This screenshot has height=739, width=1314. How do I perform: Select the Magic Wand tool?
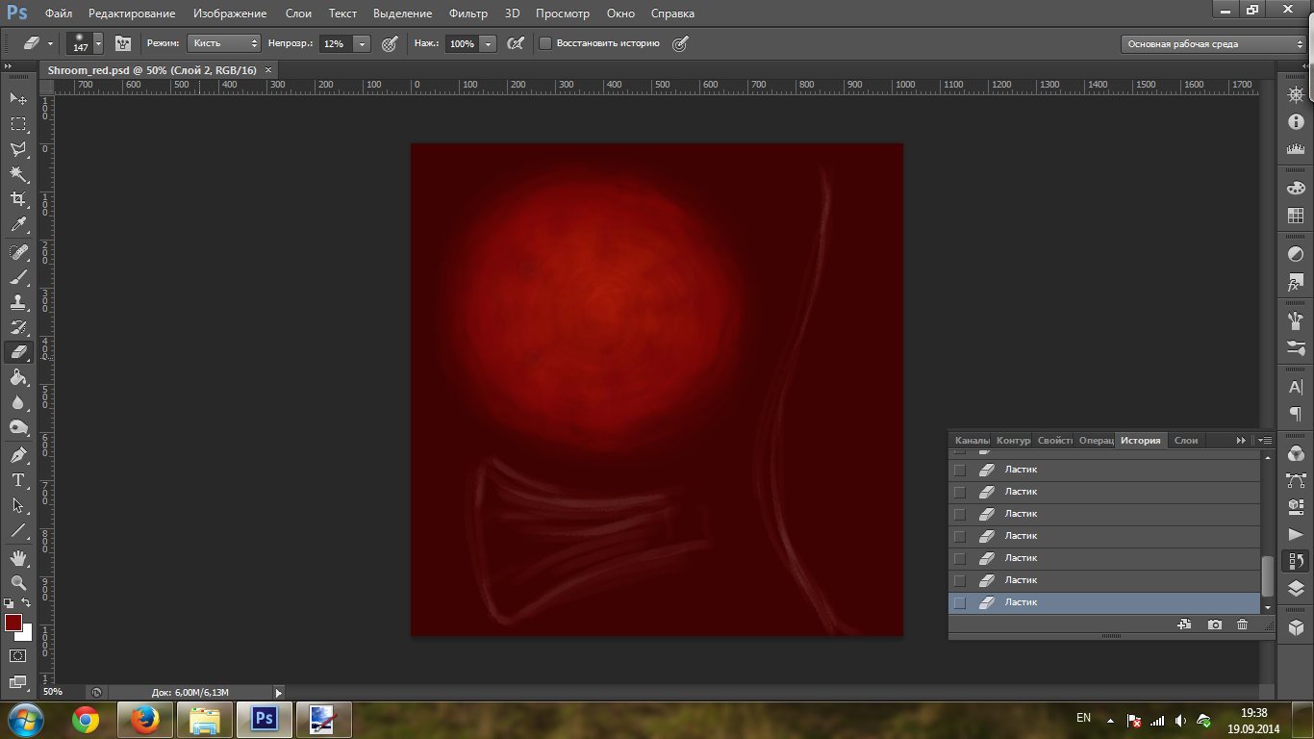pyautogui.click(x=18, y=174)
